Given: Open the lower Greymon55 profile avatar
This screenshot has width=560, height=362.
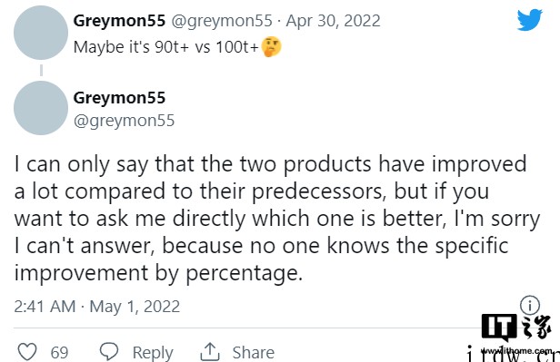Looking at the screenshot, I should (41, 108).
